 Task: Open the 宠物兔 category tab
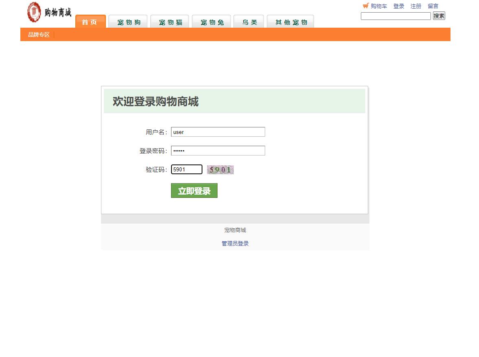point(211,22)
